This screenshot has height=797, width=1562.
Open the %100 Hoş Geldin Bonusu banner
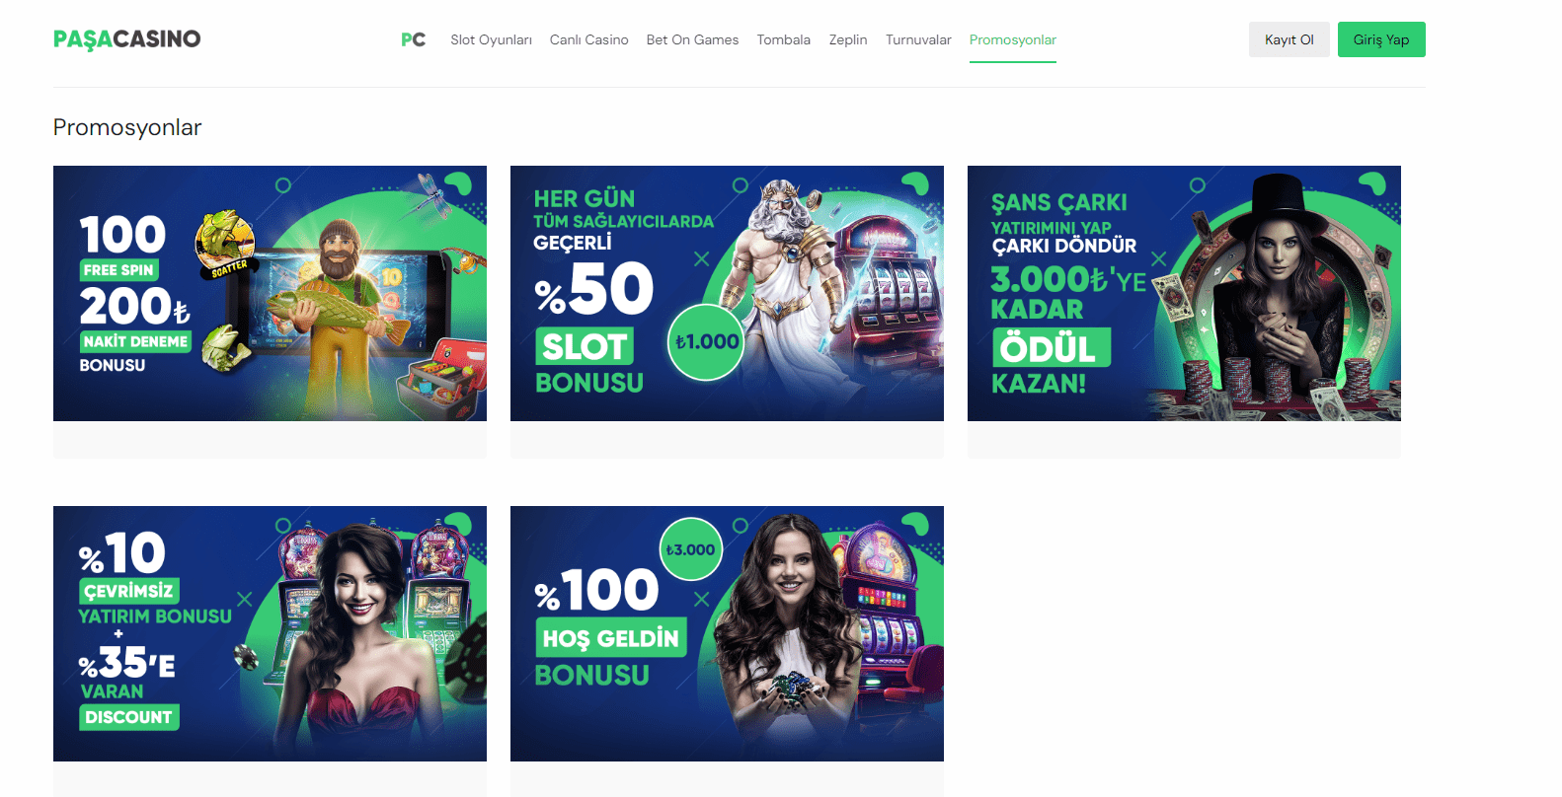click(727, 633)
